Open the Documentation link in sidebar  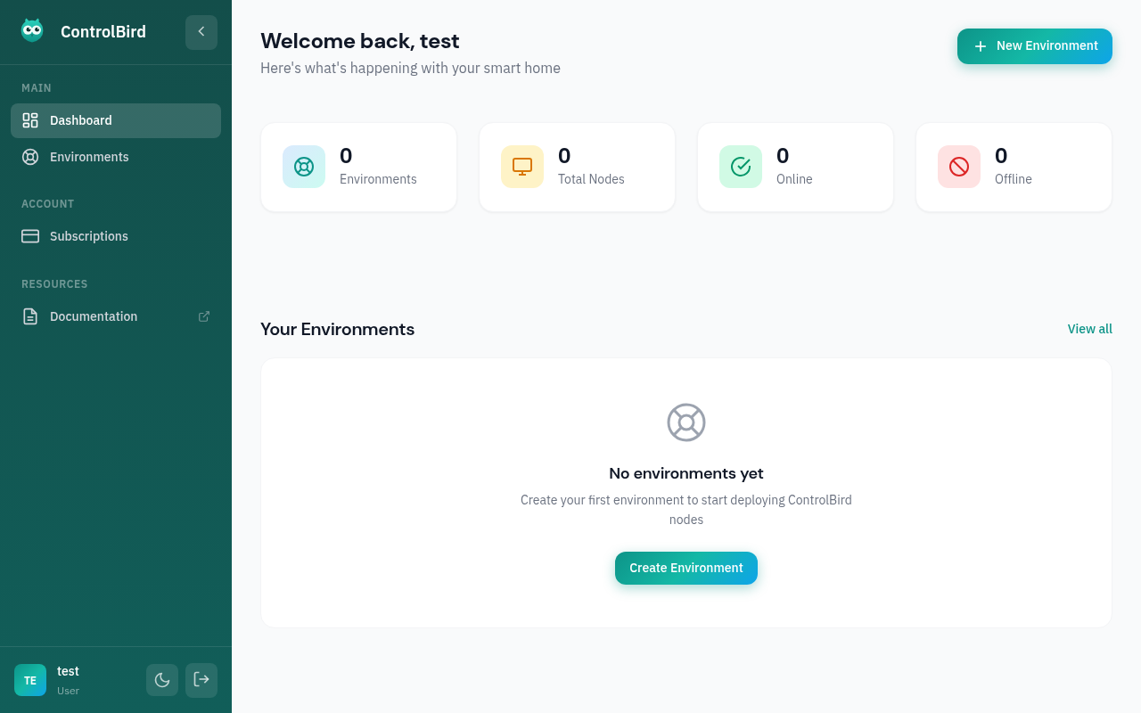click(x=116, y=316)
